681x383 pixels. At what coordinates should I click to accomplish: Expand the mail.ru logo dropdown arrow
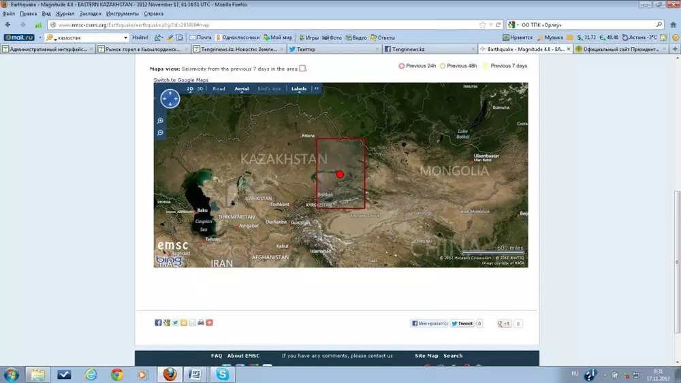pyautogui.click(x=39, y=37)
